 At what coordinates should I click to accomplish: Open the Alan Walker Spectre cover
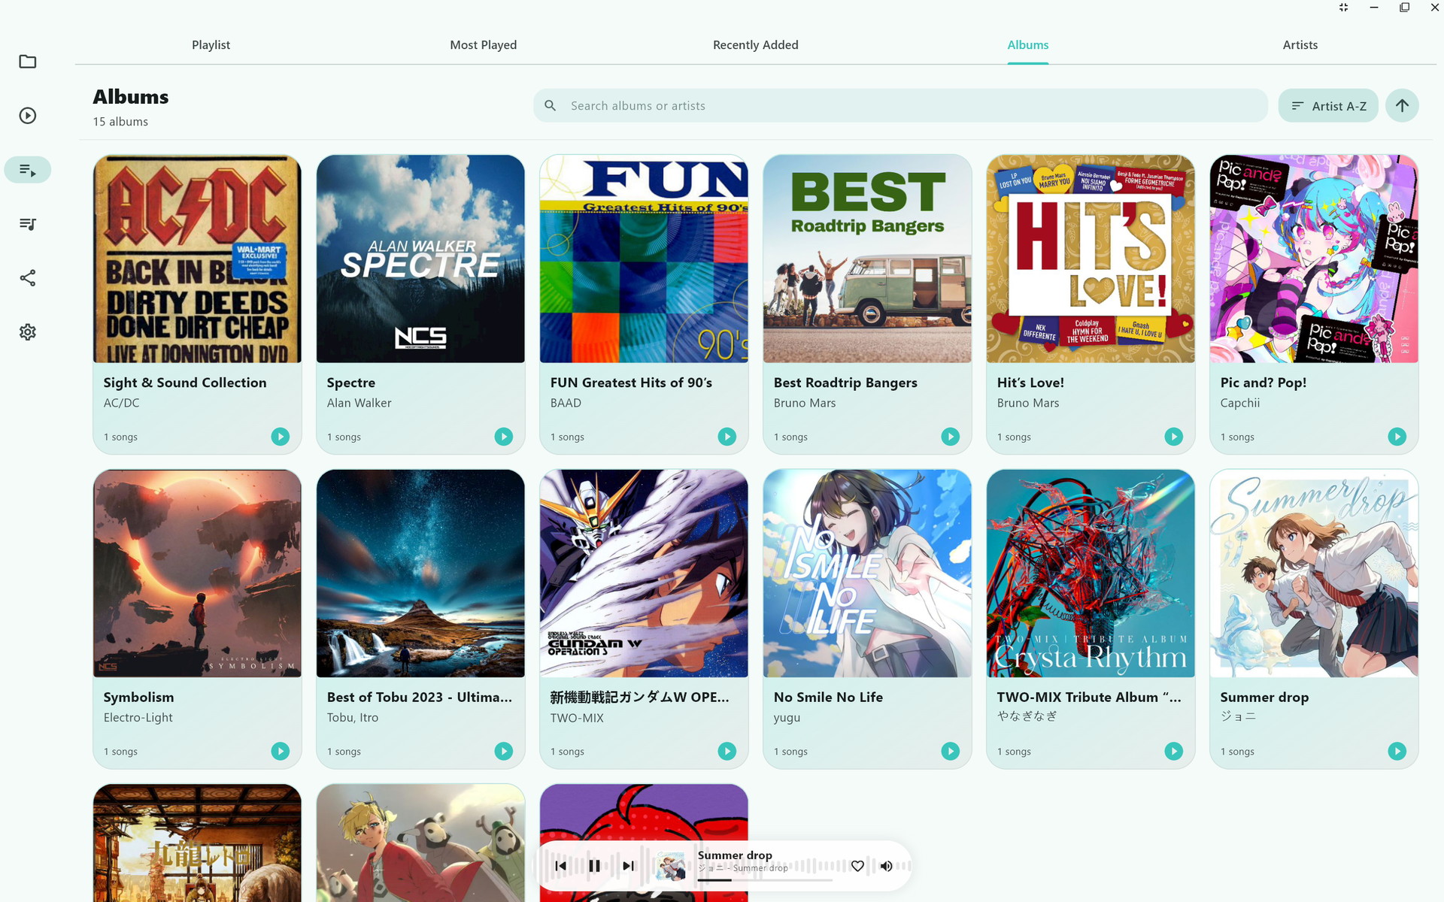(x=420, y=259)
